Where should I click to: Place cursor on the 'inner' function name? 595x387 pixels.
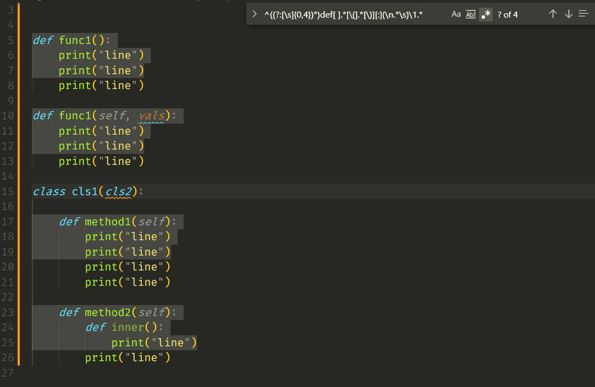click(x=128, y=327)
